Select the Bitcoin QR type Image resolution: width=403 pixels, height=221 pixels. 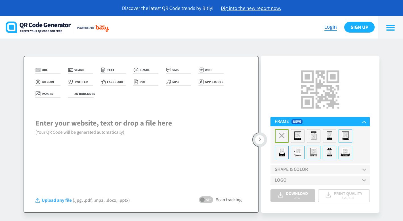click(48, 82)
